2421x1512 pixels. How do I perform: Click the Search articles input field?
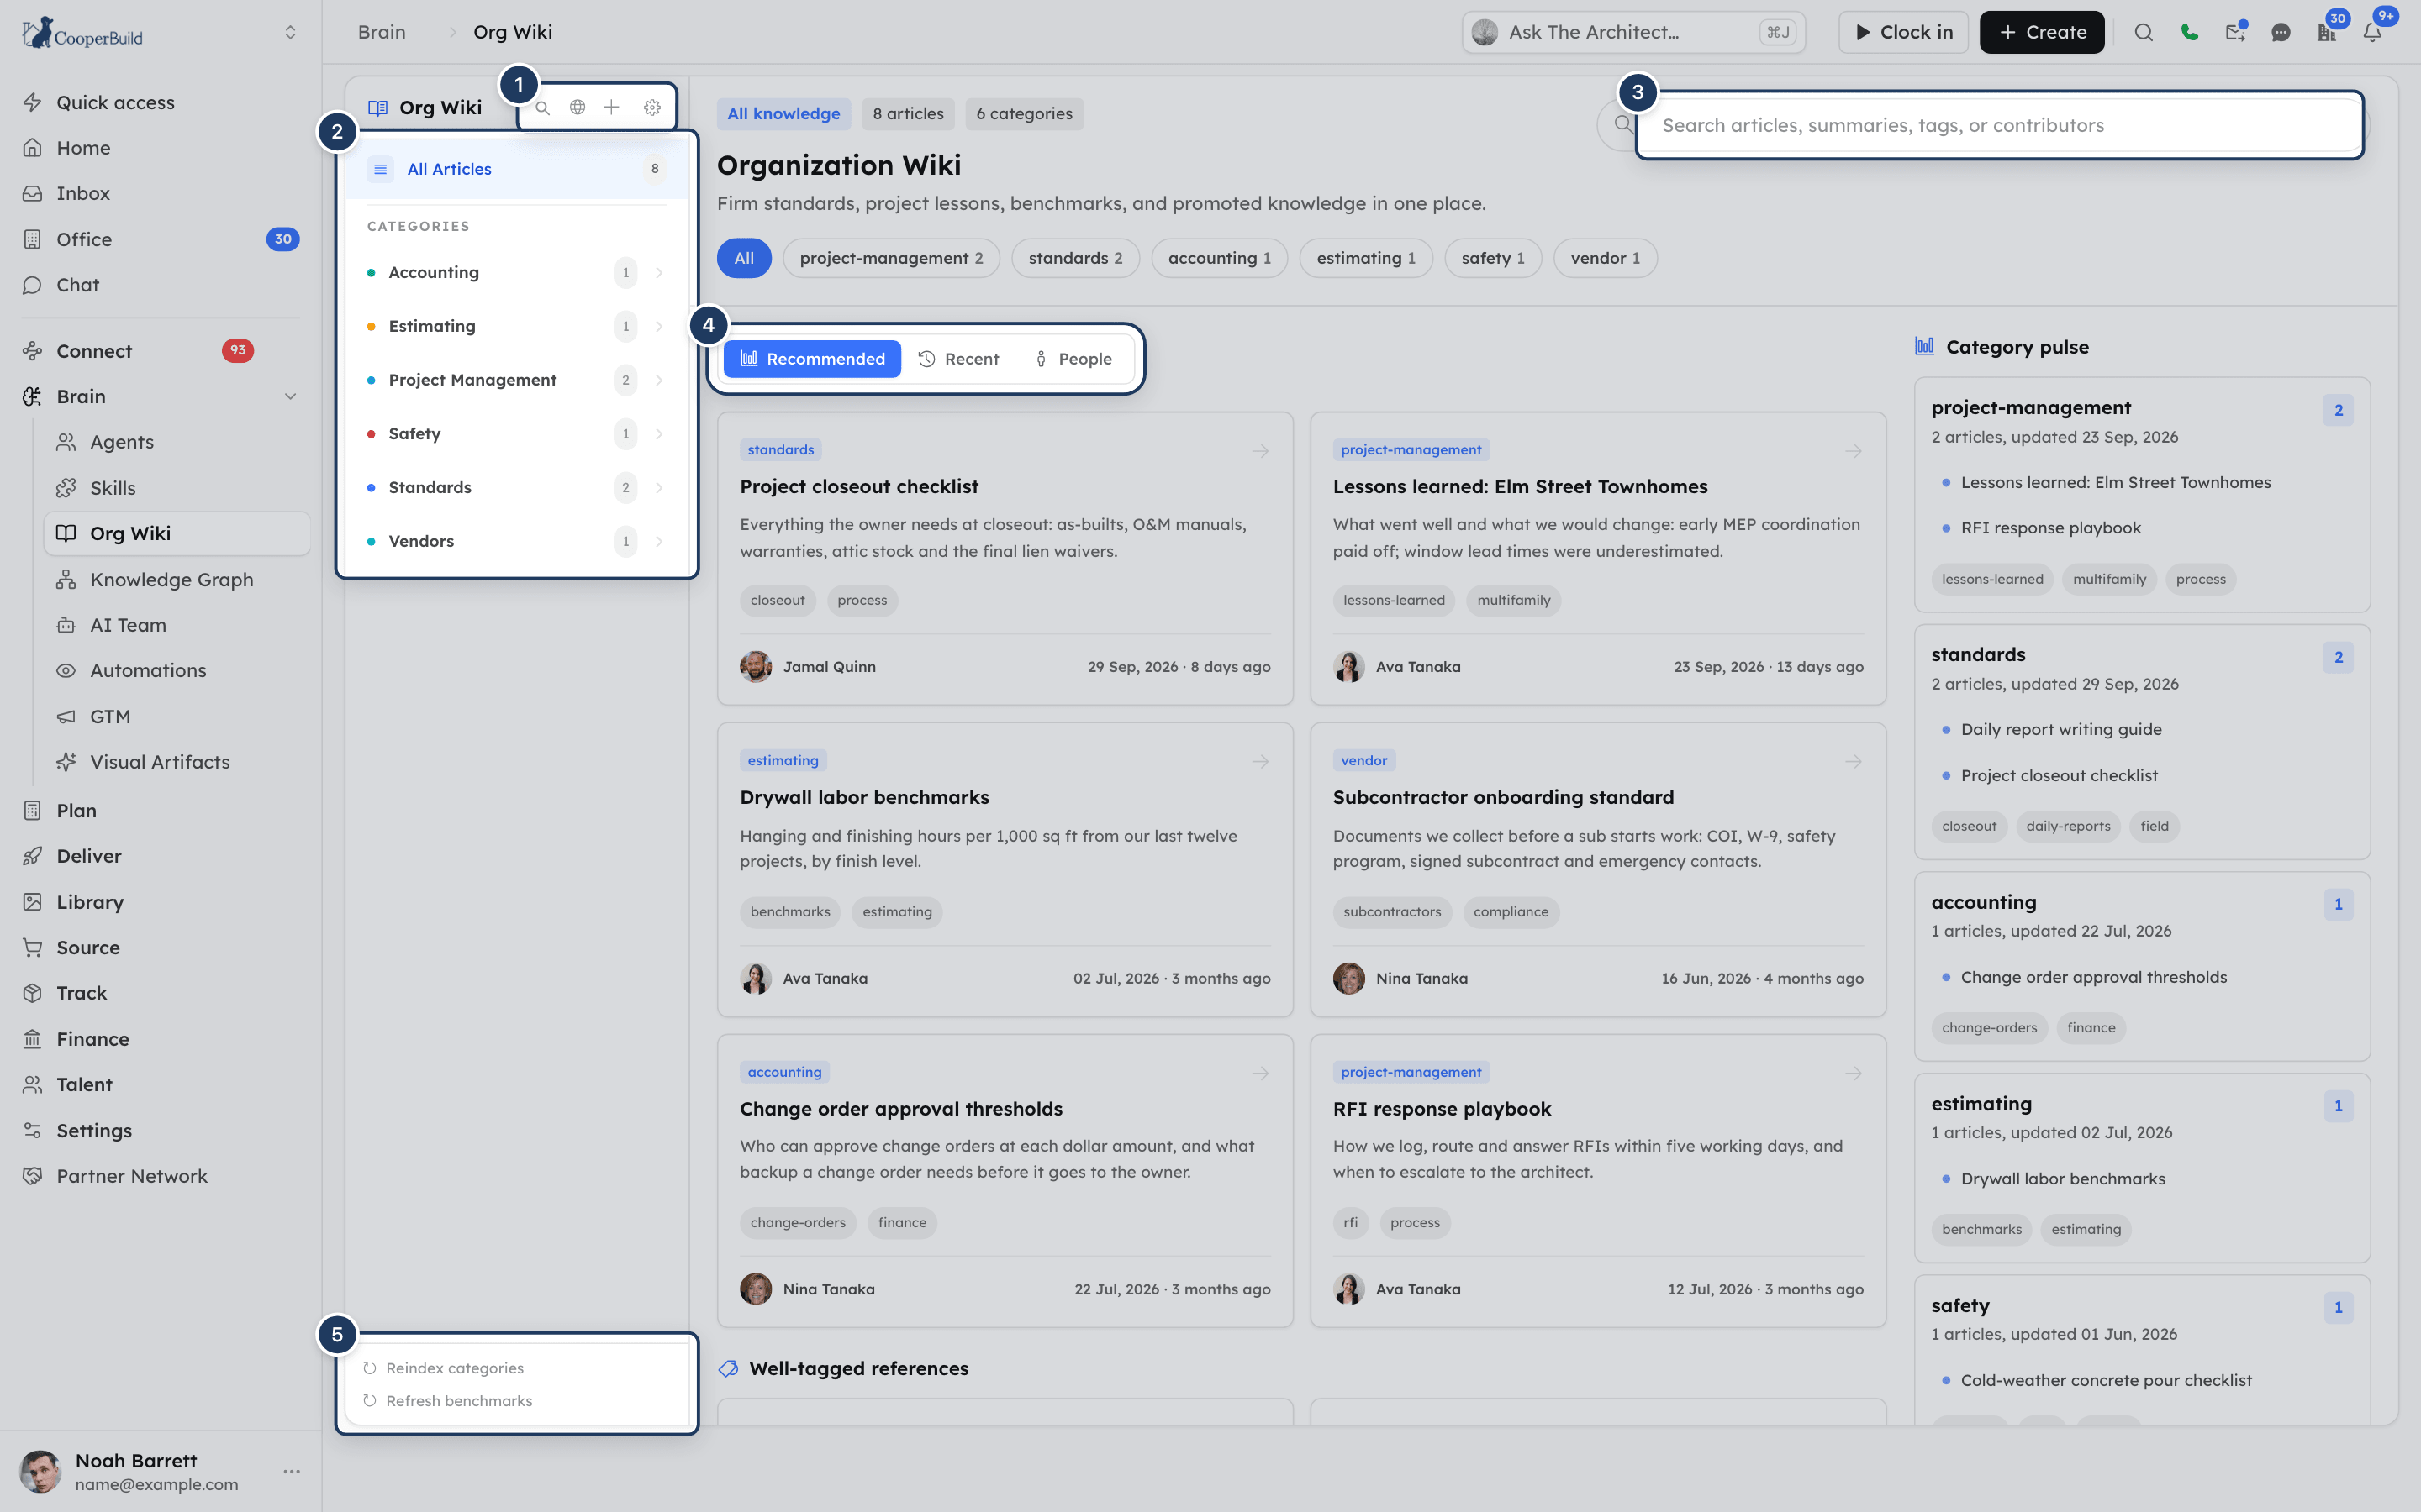(x=1983, y=126)
